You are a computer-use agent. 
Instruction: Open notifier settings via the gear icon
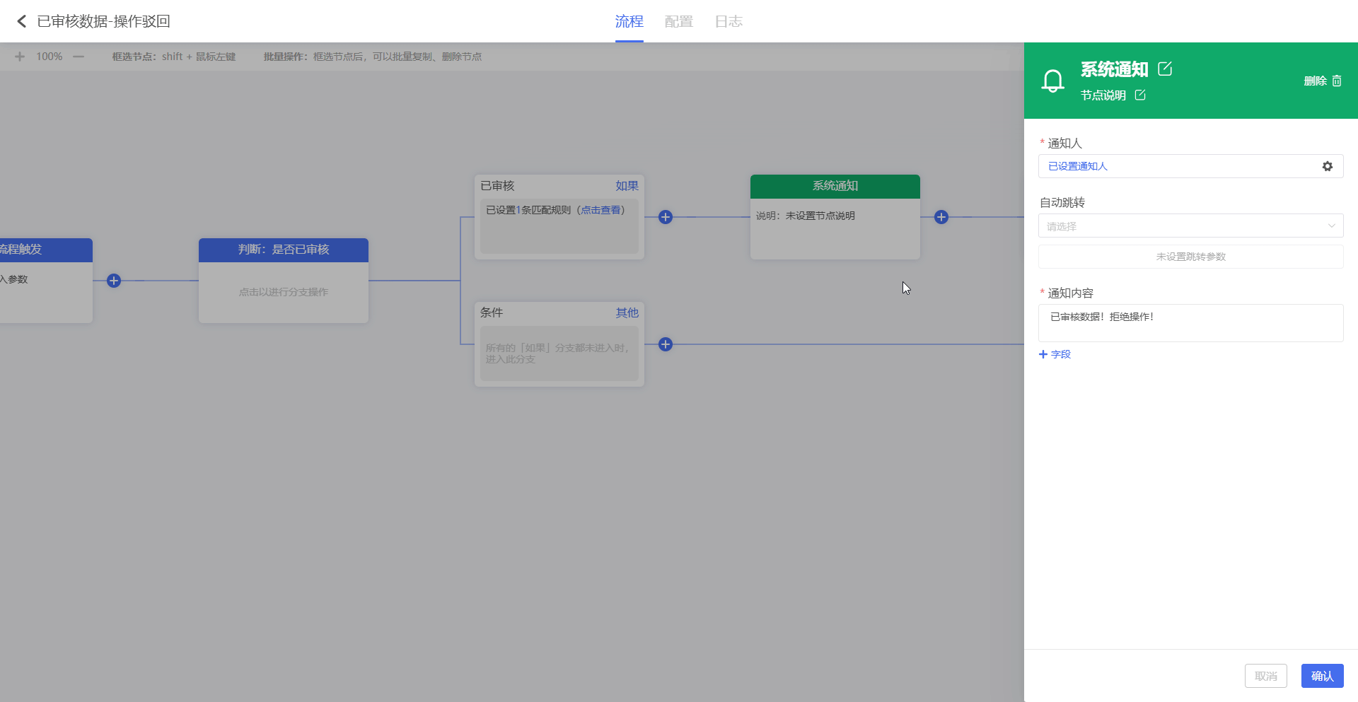pos(1327,166)
